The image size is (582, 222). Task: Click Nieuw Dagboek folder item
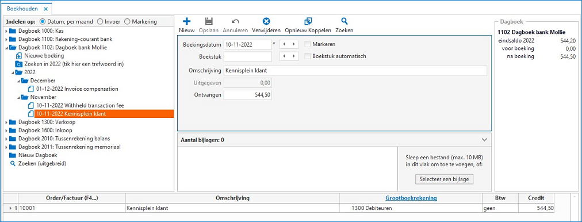[x=37, y=155]
